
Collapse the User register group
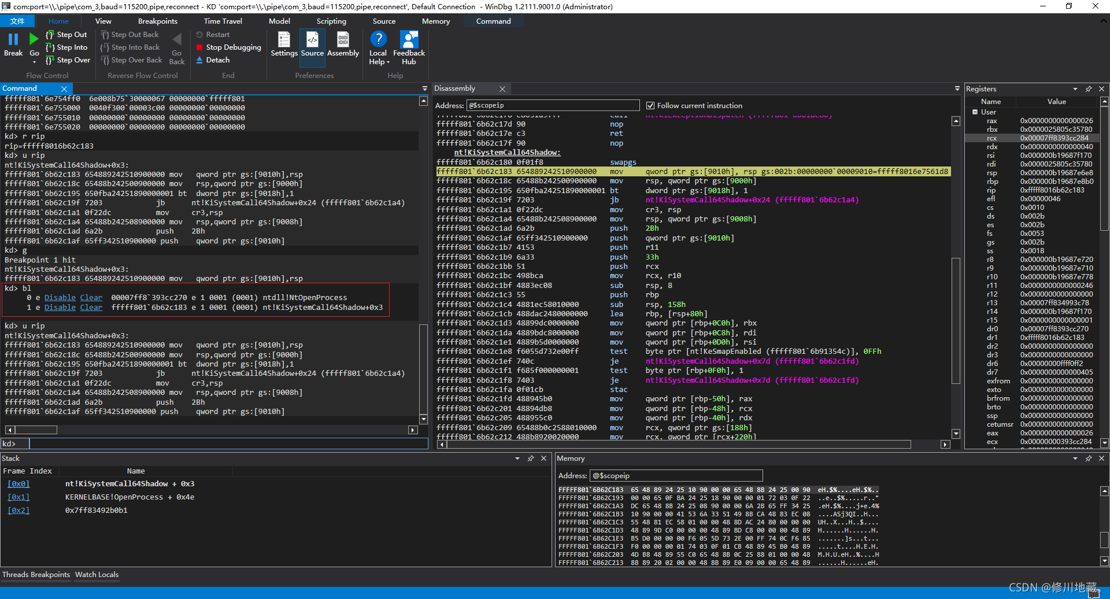pos(975,112)
